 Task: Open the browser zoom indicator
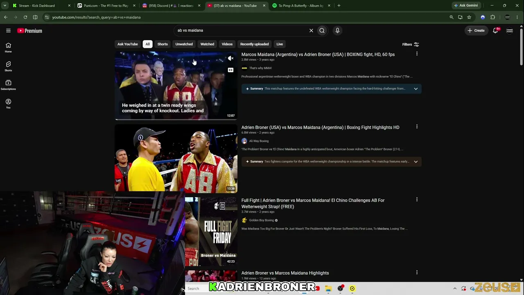point(452,17)
